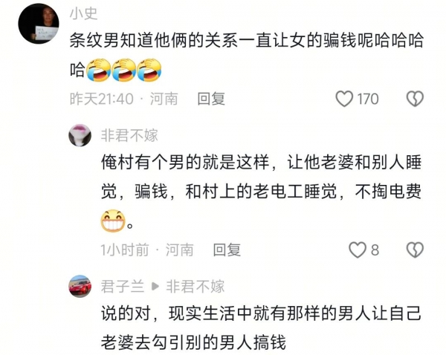The width and height of the screenshot is (446, 355).
Task: Dislike 小史's comment with broken heart
Action: click(x=415, y=99)
